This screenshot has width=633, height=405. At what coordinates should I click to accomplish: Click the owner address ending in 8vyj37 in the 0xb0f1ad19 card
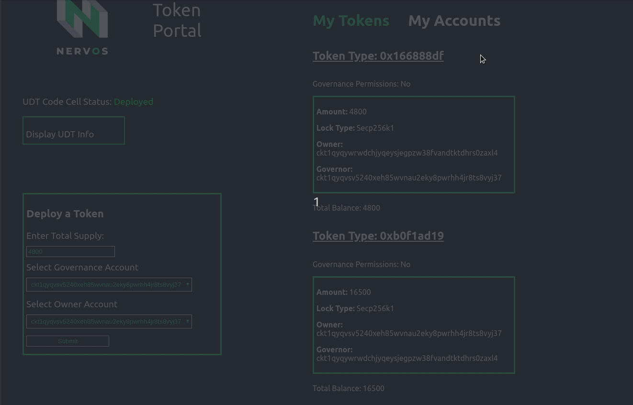tap(409, 333)
